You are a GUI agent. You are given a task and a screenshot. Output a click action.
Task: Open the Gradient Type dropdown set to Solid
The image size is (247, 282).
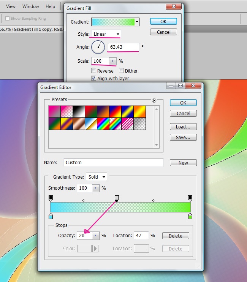point(97,177)
